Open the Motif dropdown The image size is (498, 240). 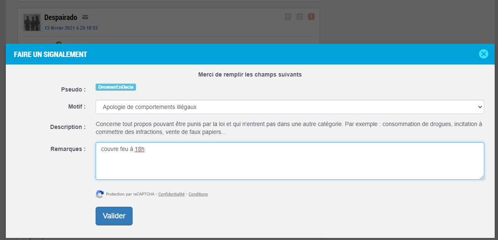[x=290, y=107]
